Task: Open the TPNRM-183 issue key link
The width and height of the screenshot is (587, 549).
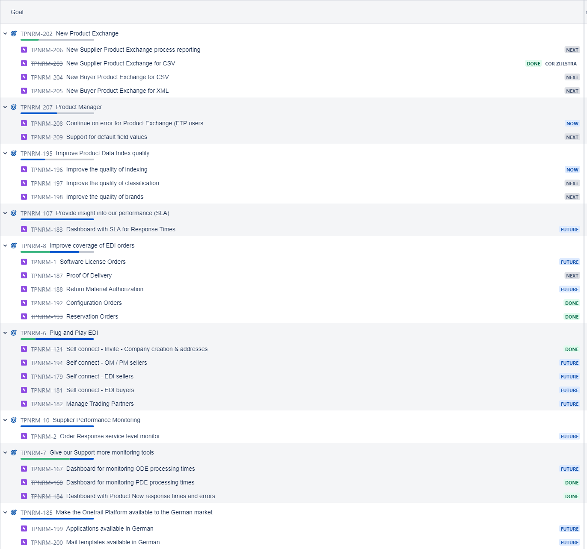Action: tap(47, 230)
